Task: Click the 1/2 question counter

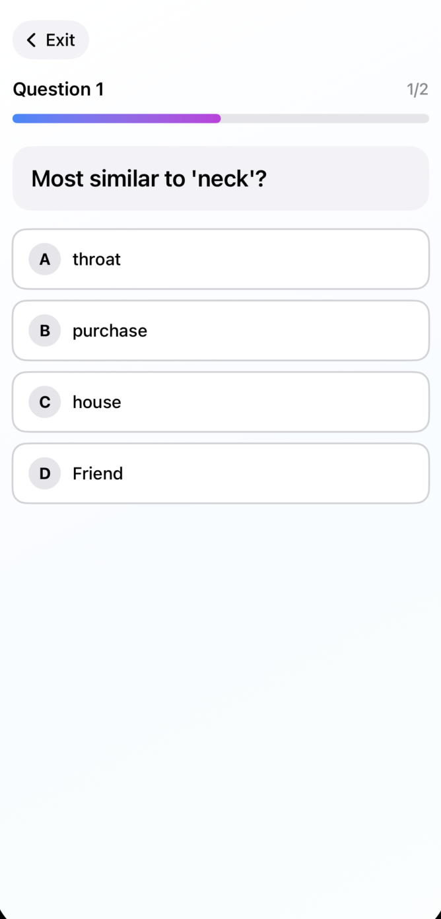Action: tap(417, 90)
